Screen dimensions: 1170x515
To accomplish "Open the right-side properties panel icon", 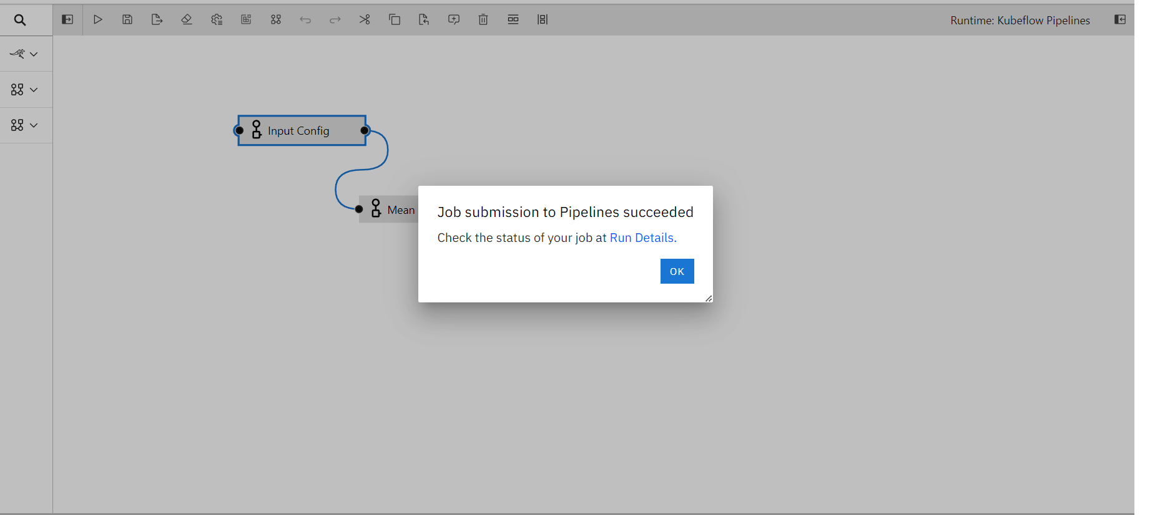I will click(1120, 19).
